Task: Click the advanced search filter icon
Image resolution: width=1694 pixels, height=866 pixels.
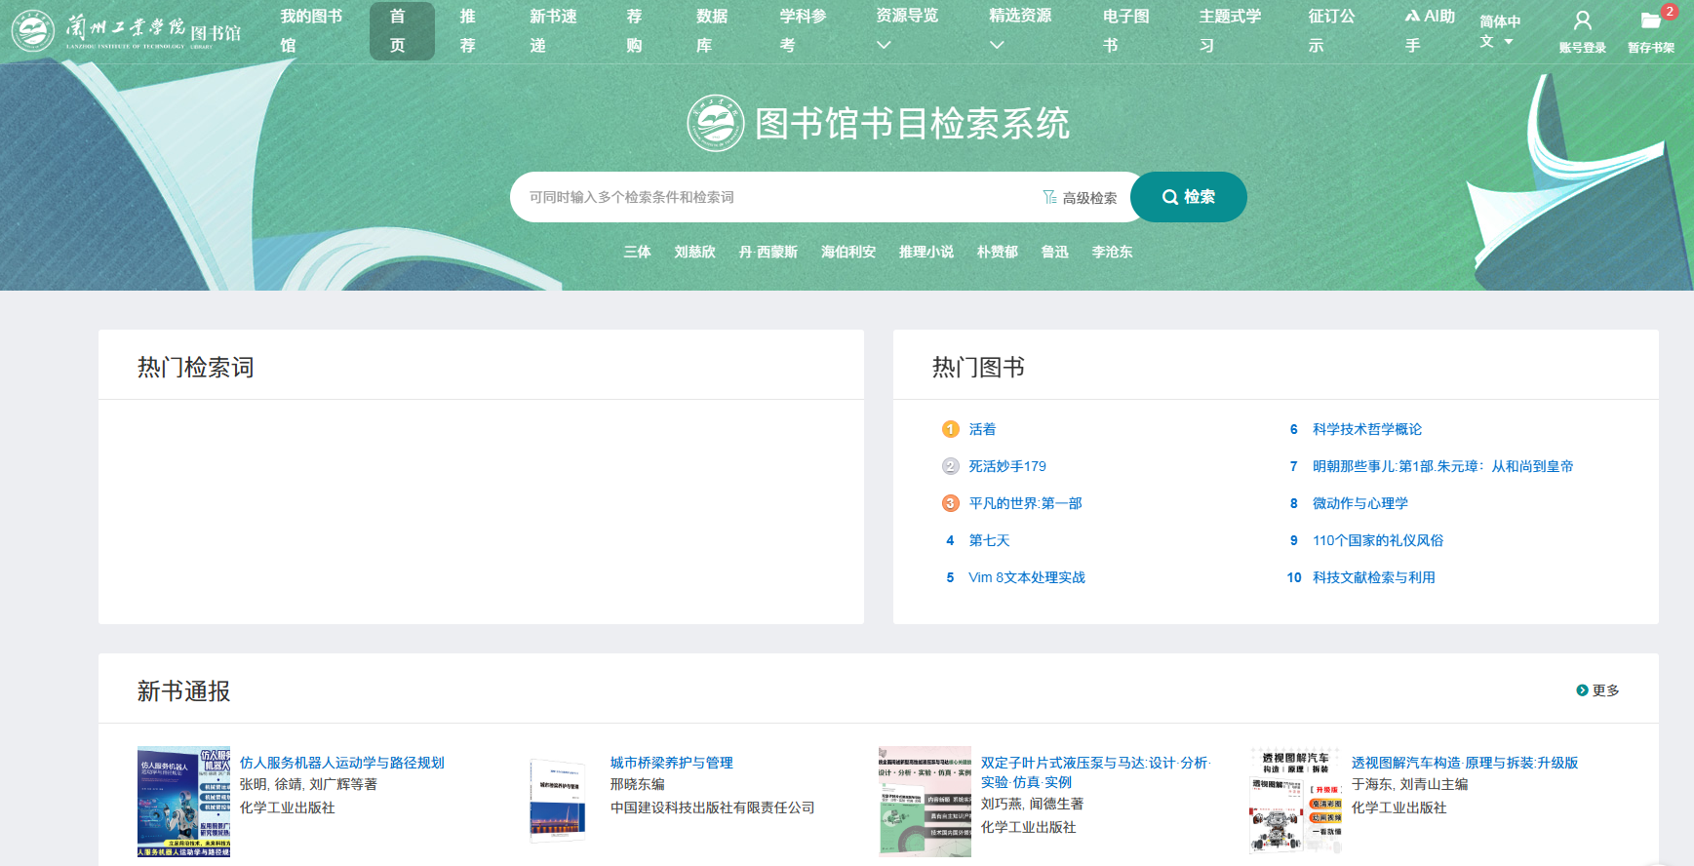Action: point(1049,197)
